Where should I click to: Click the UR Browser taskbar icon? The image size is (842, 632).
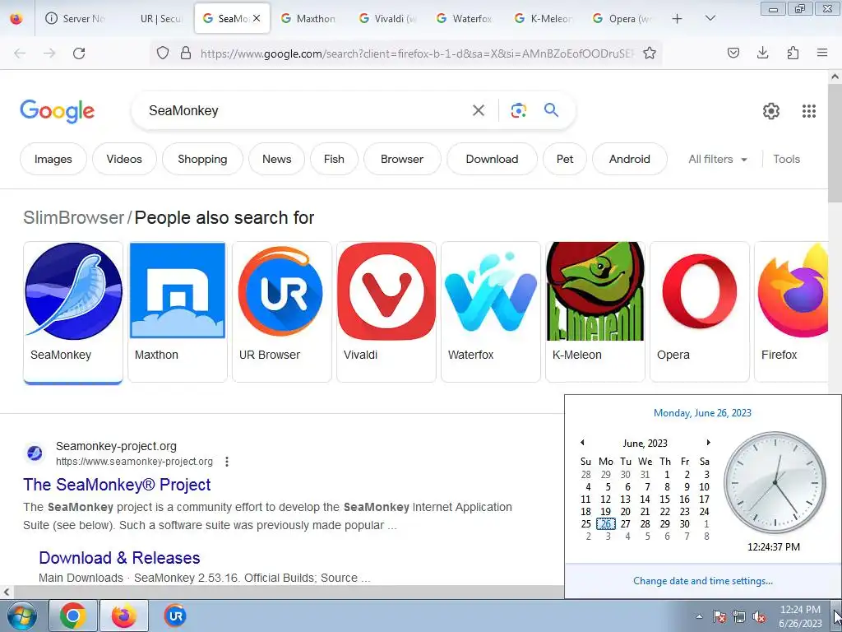click(175, 616)
